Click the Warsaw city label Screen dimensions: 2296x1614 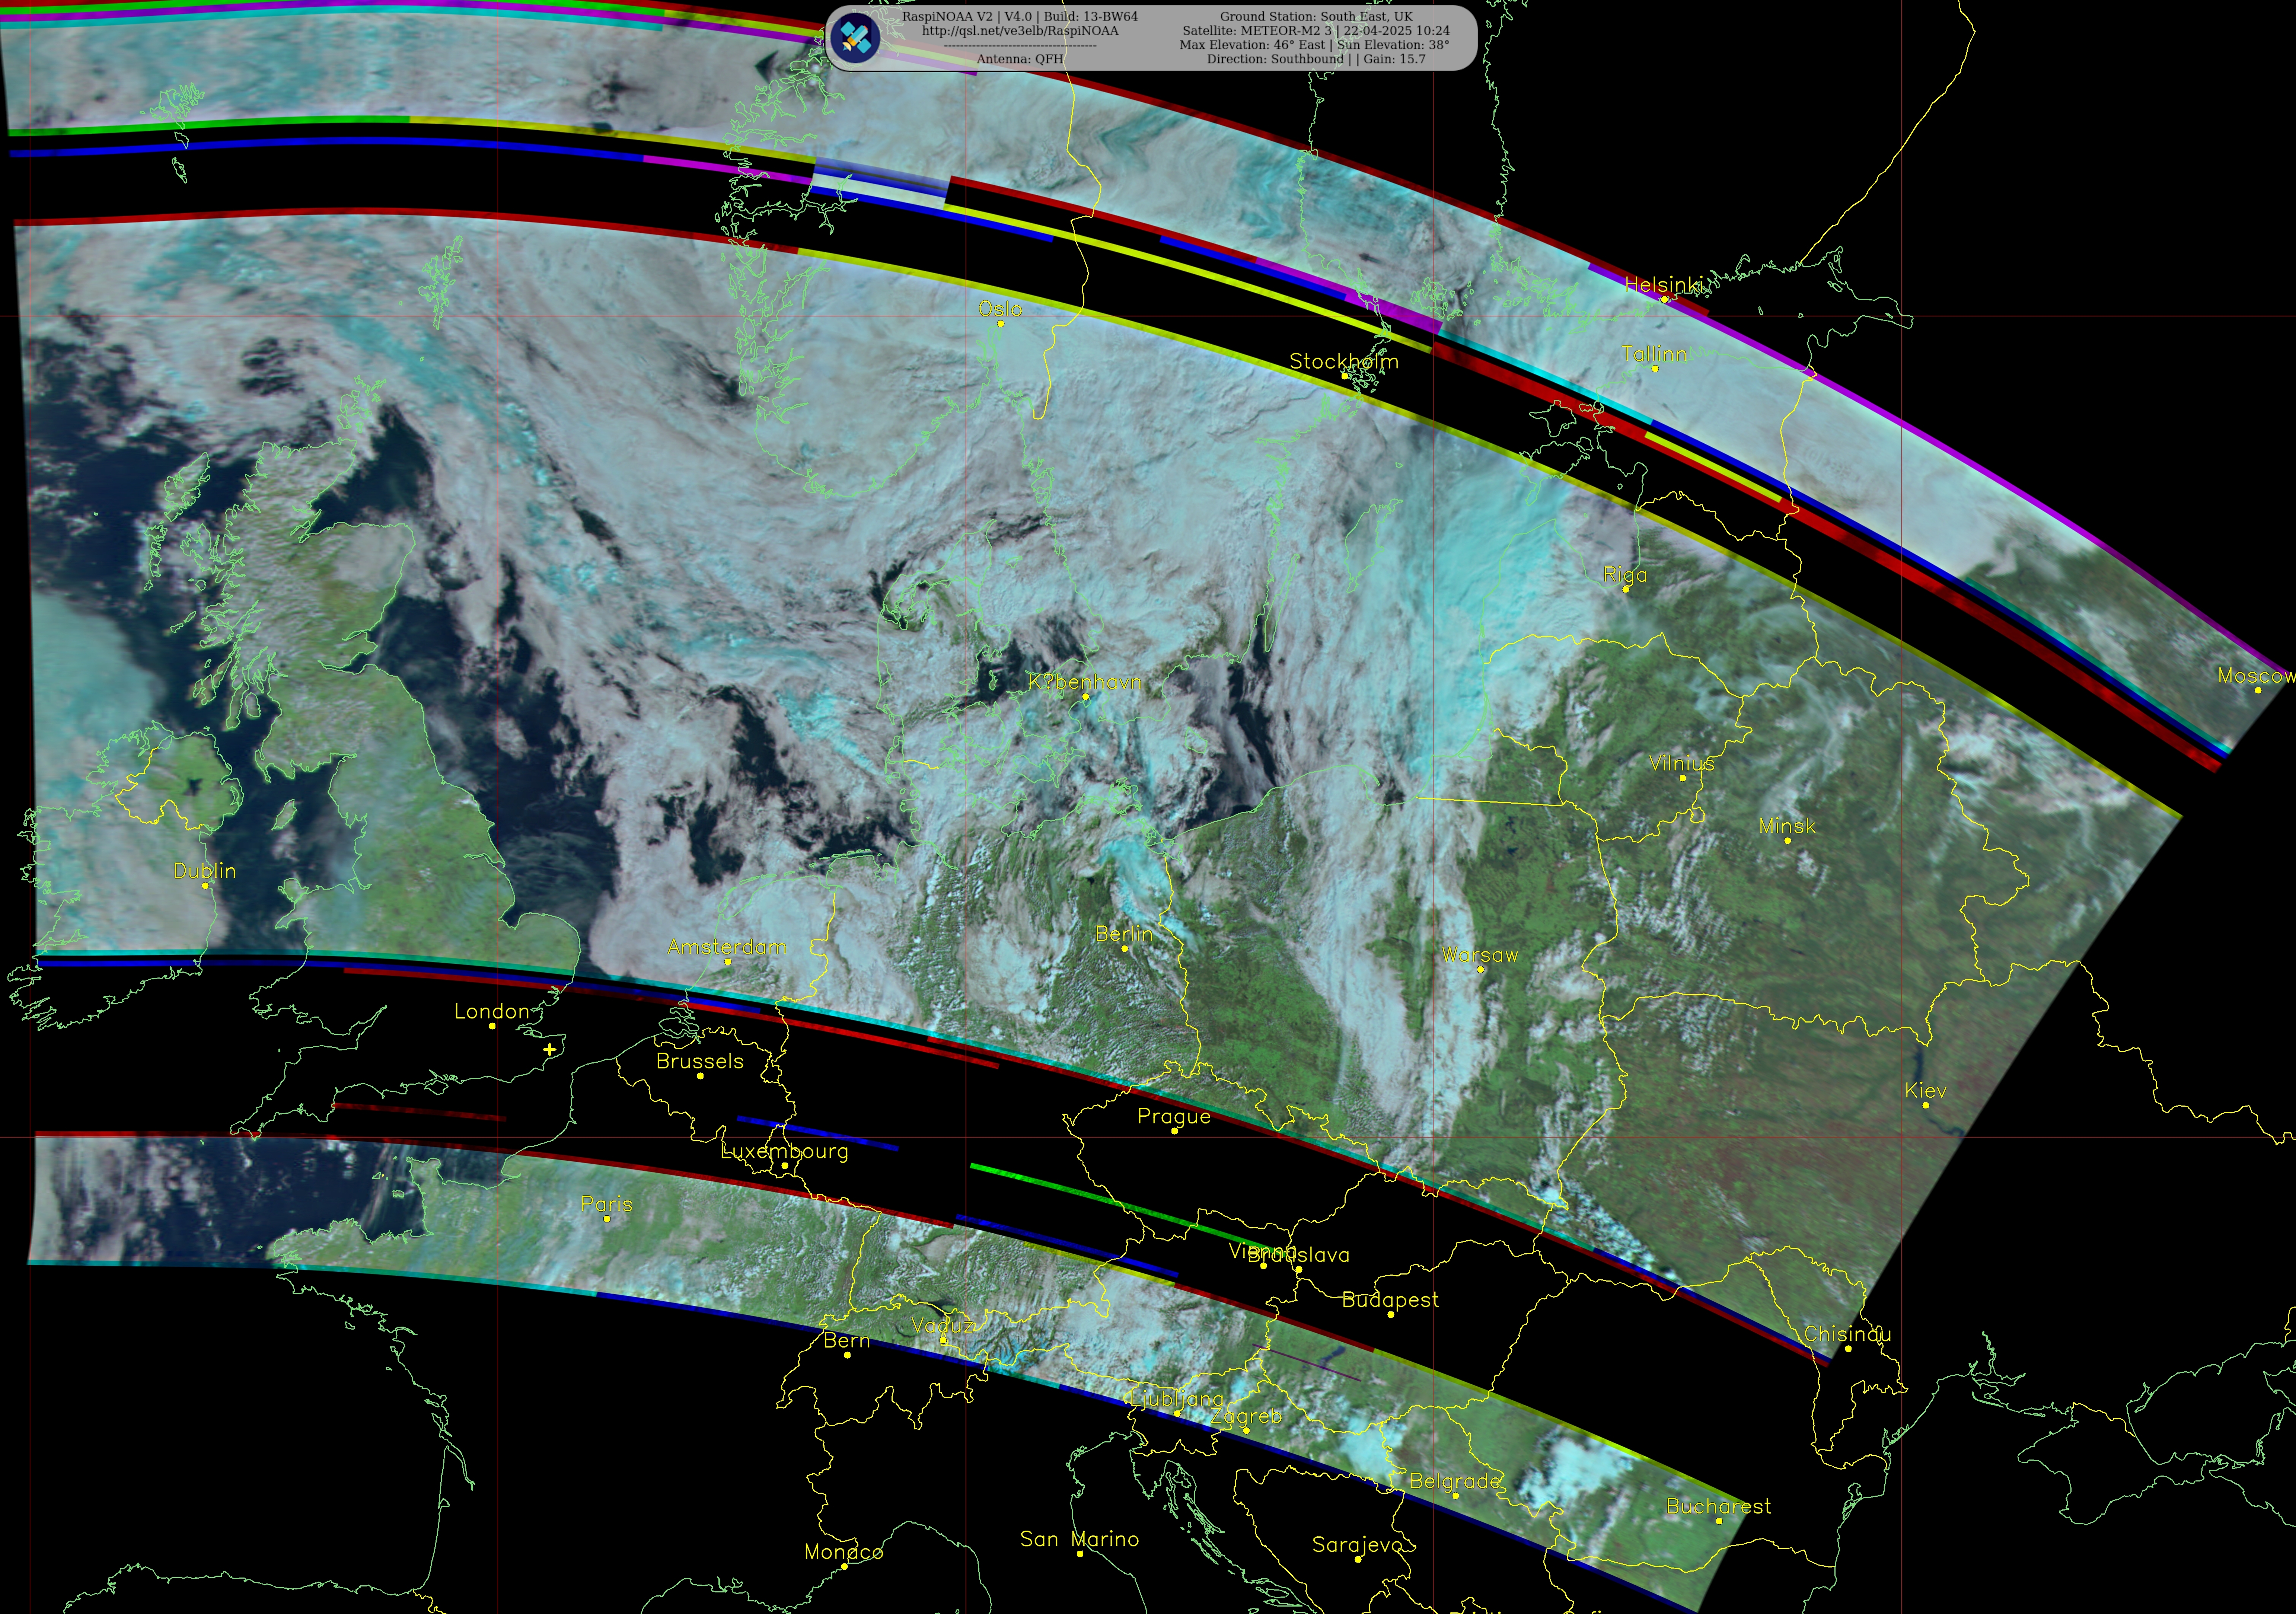[1480, 955]
